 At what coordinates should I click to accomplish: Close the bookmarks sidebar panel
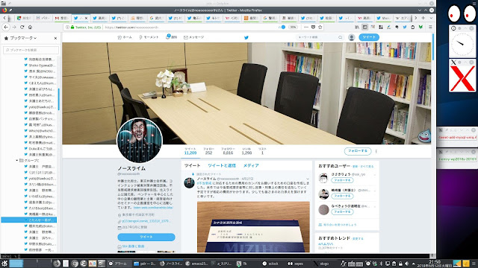(55, 38)
